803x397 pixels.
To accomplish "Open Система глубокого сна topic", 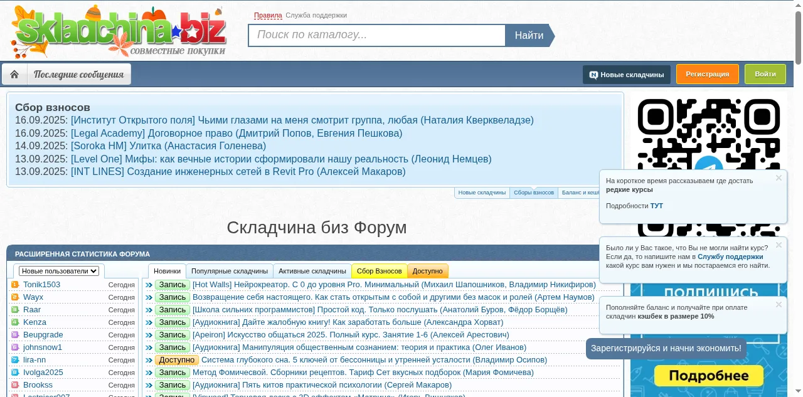I will pos(374,360).
